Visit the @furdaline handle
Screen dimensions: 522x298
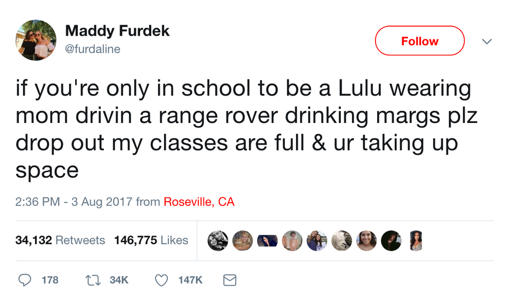93,49
